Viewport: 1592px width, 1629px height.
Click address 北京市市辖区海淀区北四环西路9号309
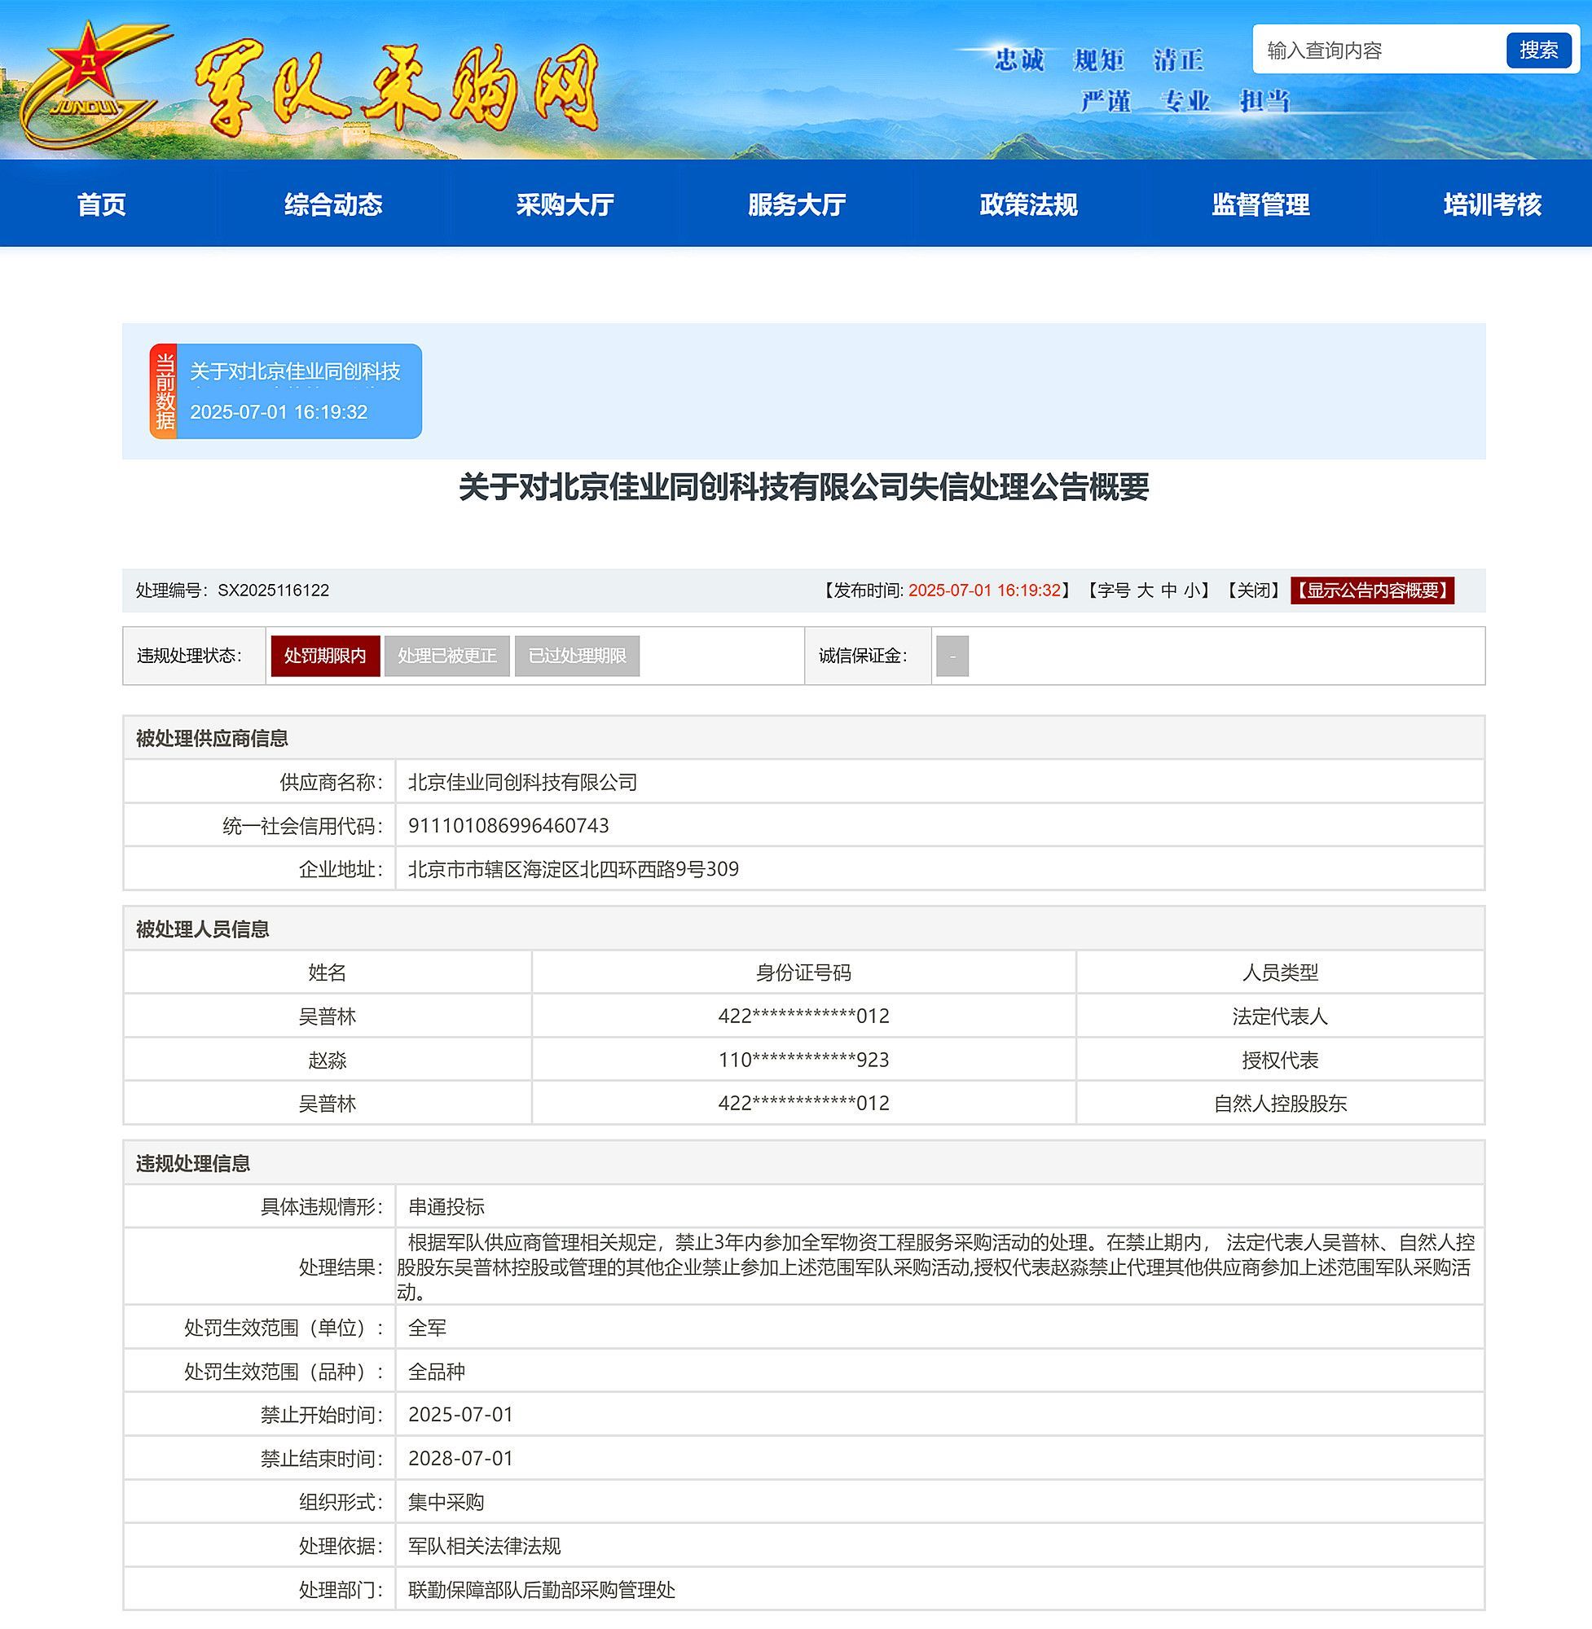pos(573,869)
